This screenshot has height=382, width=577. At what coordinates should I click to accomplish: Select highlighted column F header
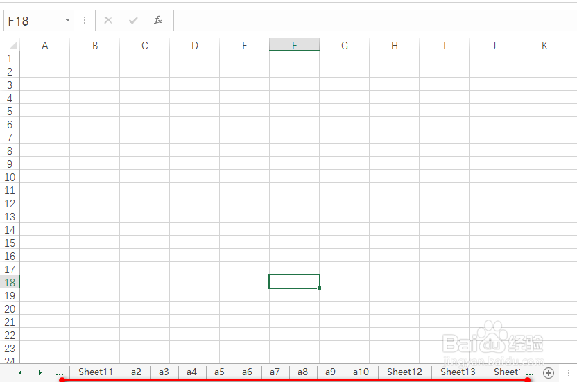(x=294, y=45)
